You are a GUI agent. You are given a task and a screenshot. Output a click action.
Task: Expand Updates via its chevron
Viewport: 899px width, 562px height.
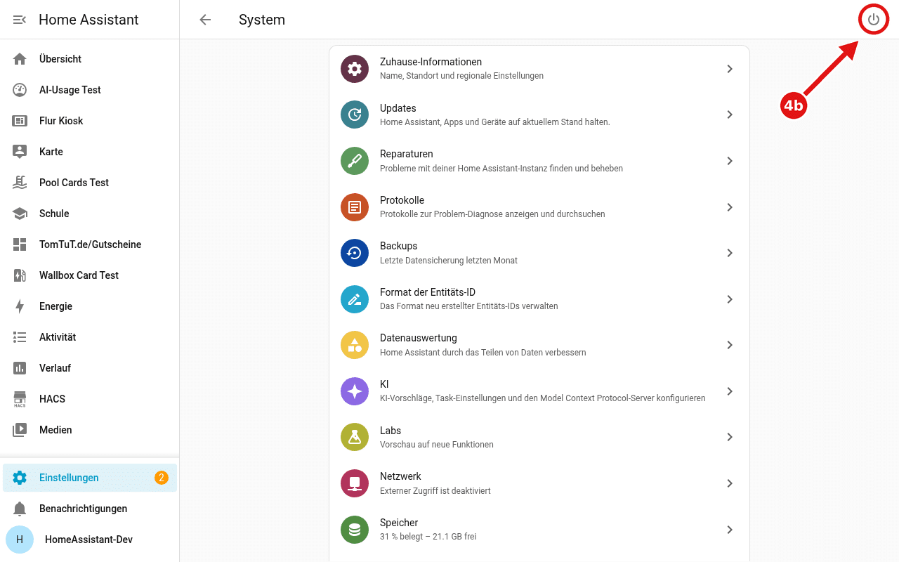click(730, 115)
